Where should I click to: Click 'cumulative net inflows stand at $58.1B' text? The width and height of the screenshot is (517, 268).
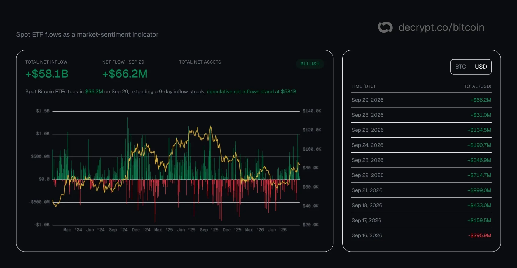(251, 92)
